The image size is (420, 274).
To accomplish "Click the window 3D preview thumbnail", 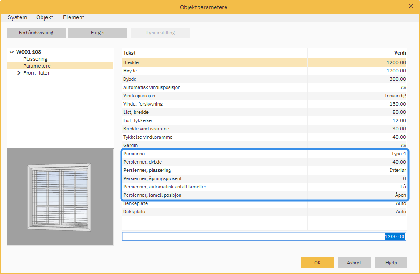I will (60, 197).
